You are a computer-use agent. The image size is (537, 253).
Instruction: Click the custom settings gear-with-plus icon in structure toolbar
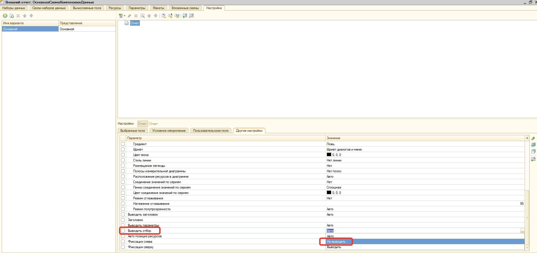[185, 16]
